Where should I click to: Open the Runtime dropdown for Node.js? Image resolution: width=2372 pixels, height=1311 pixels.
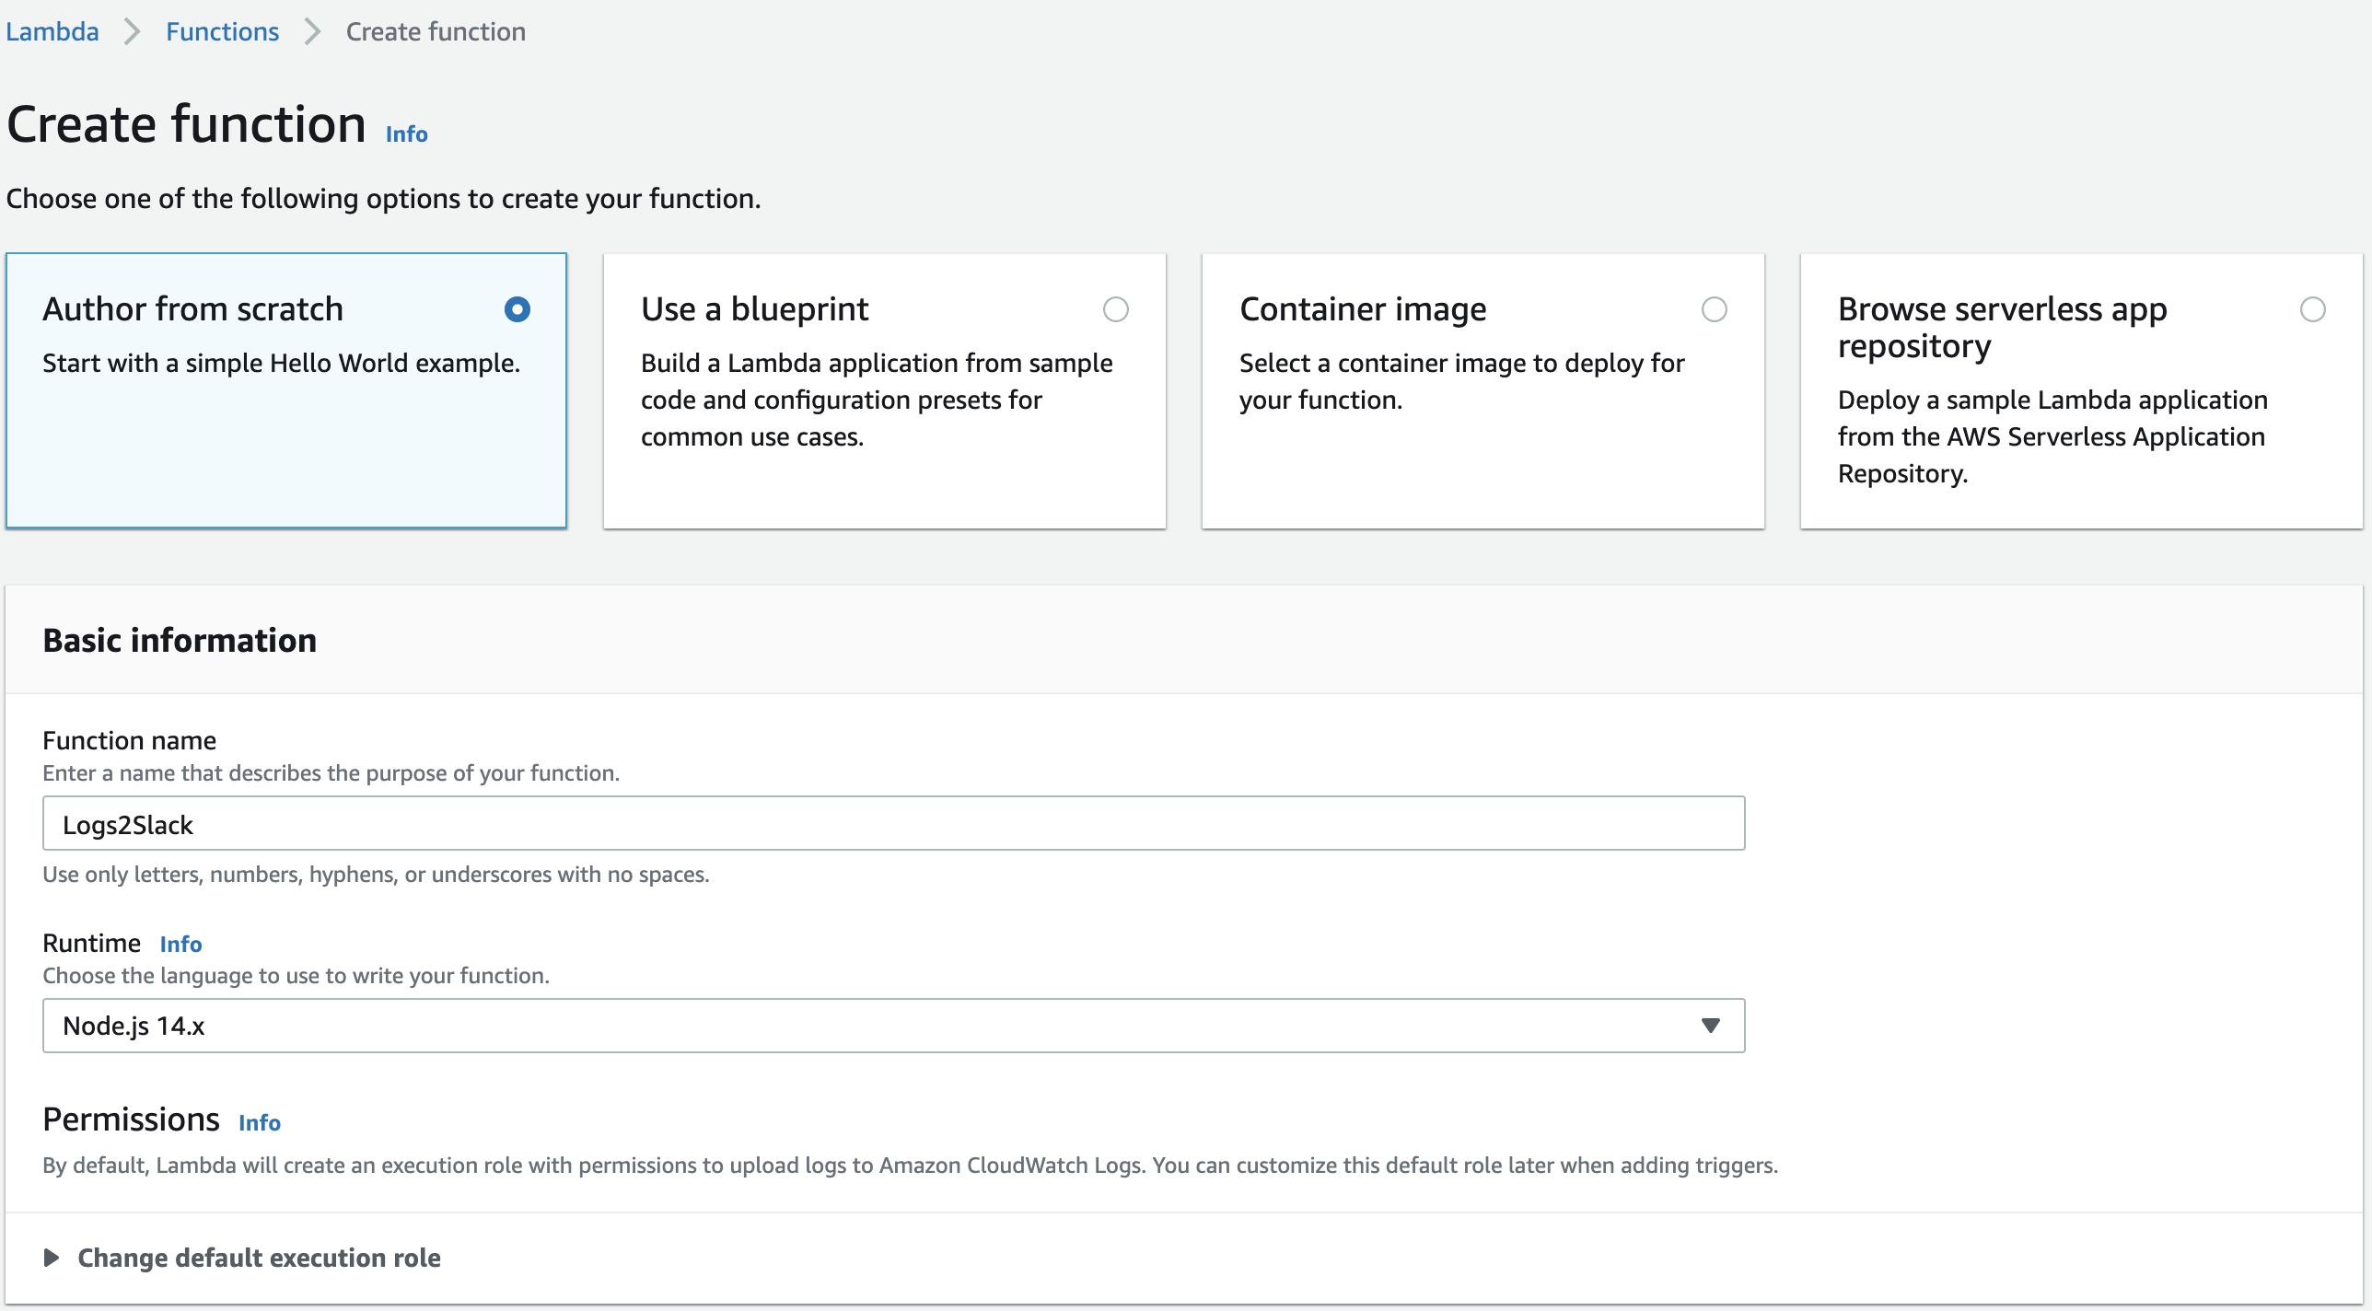point(1708,1024)
